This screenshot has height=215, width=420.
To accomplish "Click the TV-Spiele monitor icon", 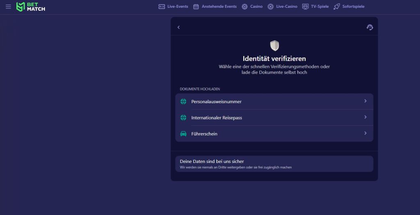I will click(305, 7).
